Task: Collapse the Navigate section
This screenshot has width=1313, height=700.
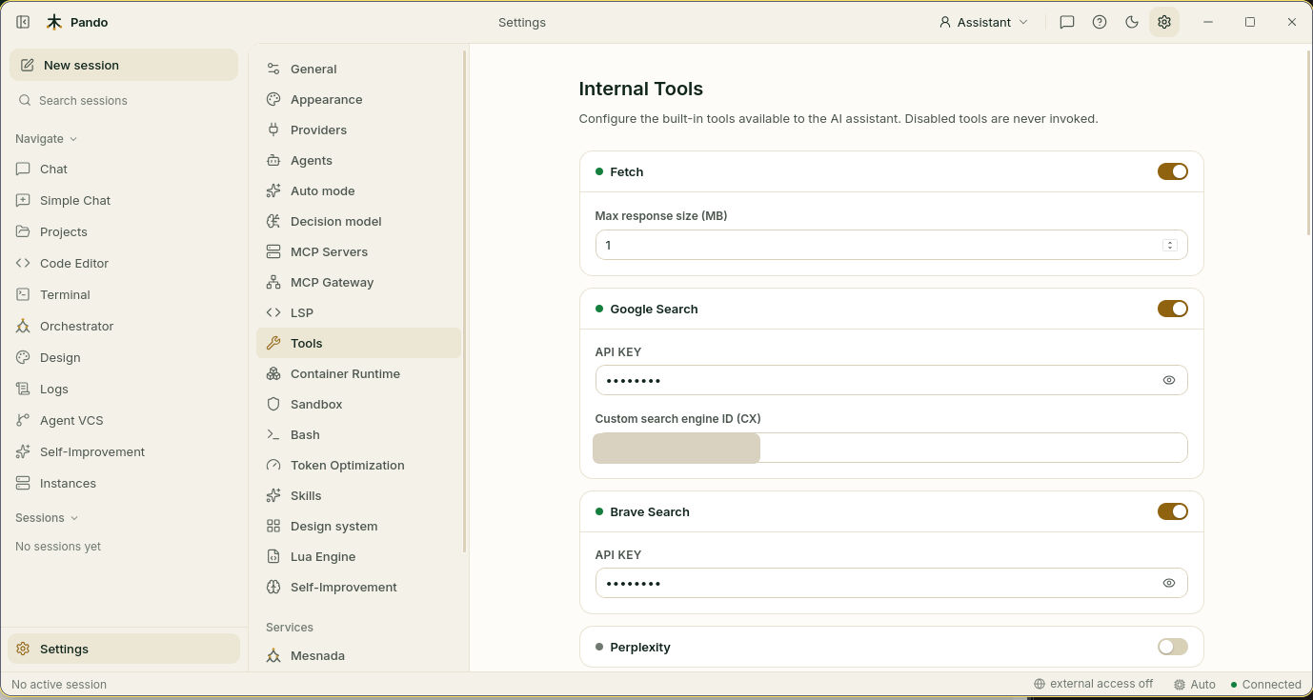Action: [46, 138]
